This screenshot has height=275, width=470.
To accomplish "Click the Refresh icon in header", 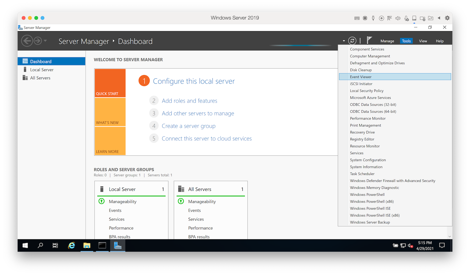I will click(x=352, y=41).
